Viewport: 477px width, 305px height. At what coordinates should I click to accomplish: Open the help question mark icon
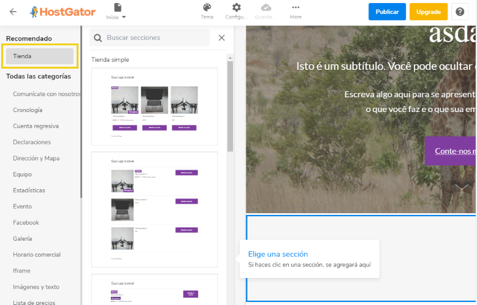click(460, 12)
